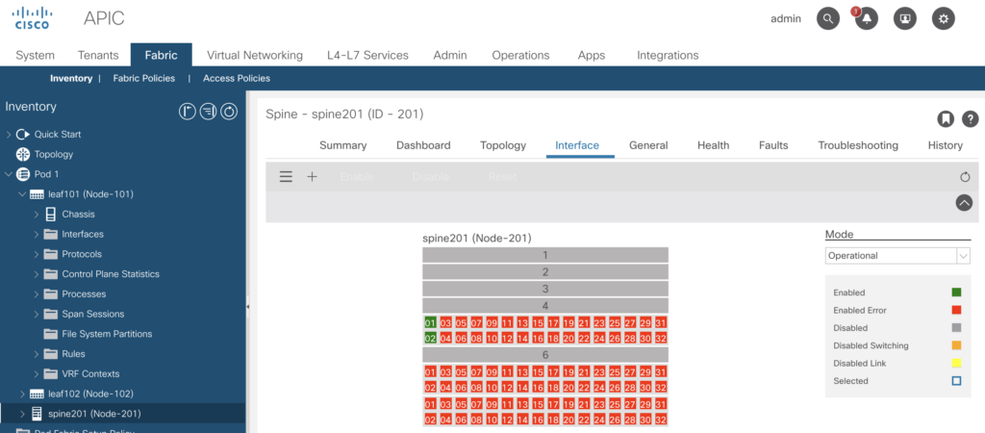This screenshot has width=985, height=433.
Task: Click the Quick Start icon
Action: tap(23, 134)
